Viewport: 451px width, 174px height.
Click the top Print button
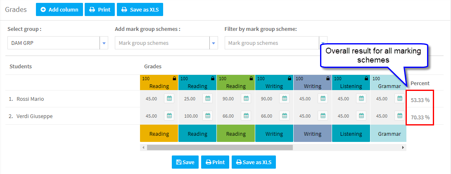100,9
